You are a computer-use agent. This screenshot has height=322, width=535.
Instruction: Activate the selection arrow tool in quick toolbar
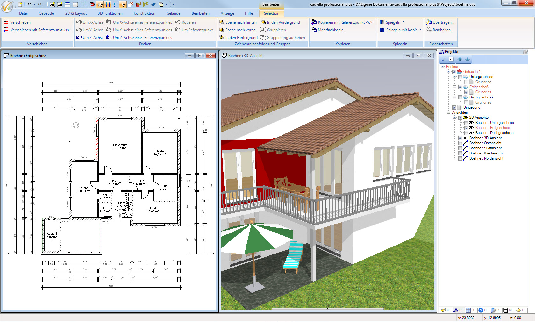(123, 4)
